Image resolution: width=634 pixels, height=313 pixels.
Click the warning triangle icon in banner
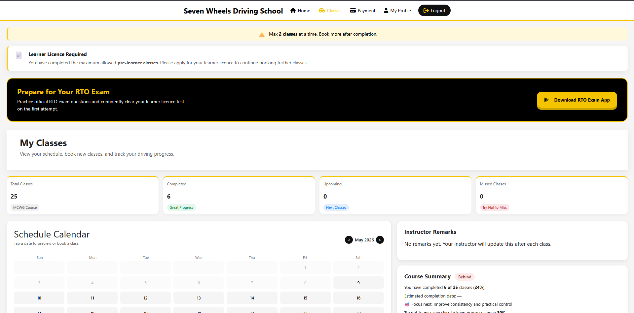262,34
